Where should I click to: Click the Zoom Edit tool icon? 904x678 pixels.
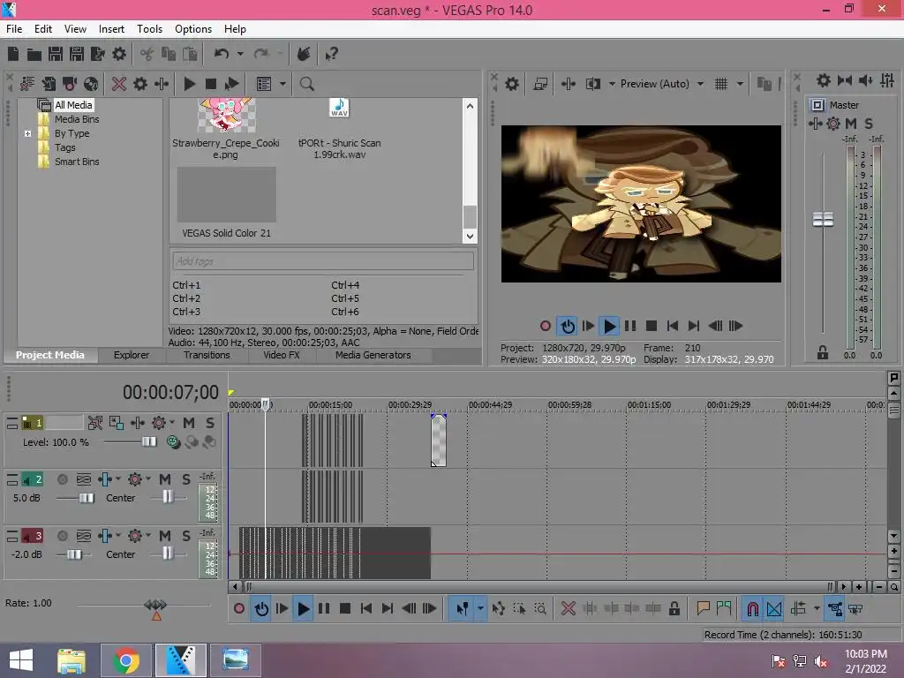click(x=540, y=609)
